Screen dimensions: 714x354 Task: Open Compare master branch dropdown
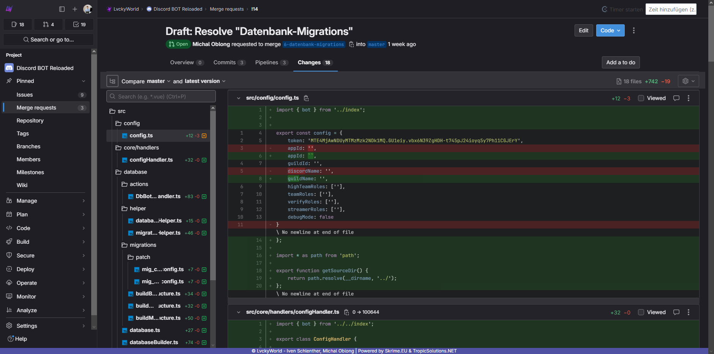[158, 81]
